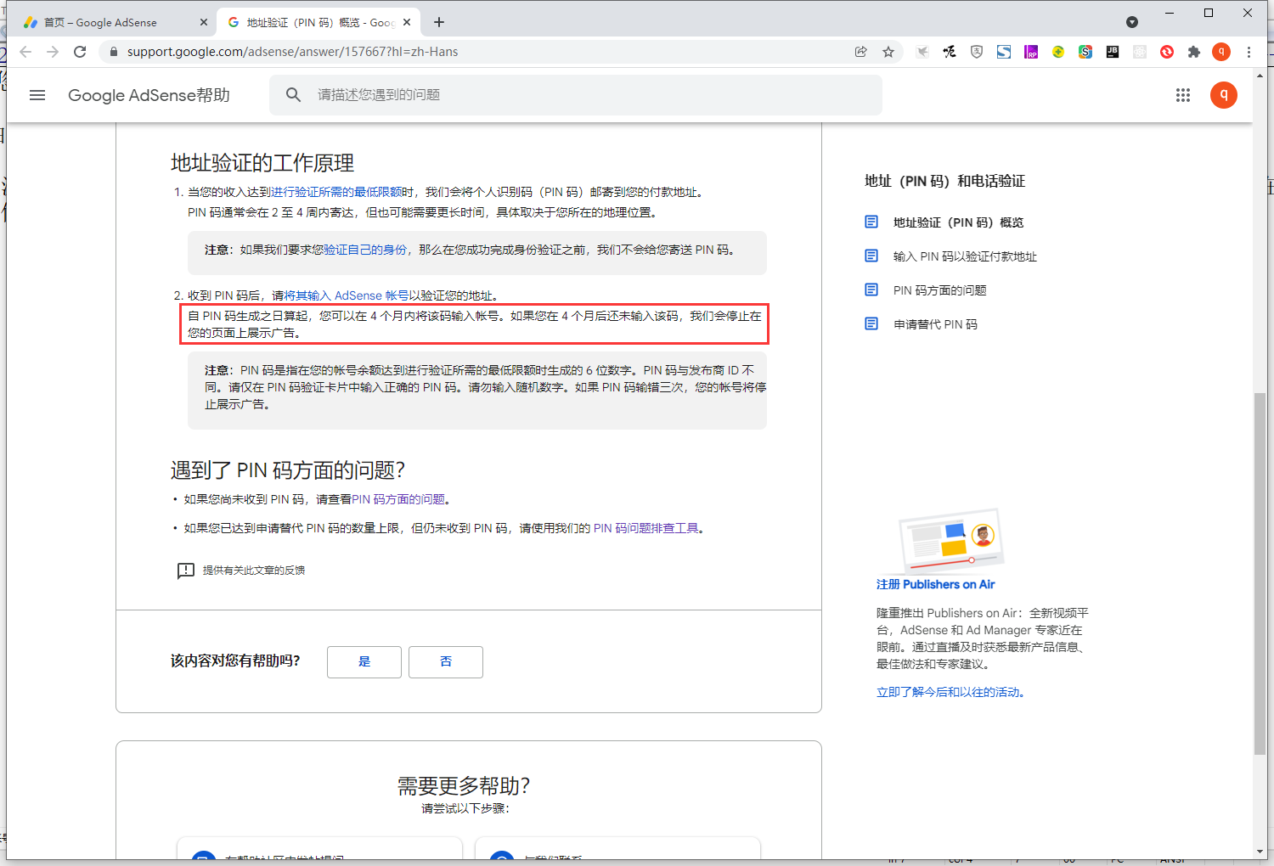Click the 注册 Publishers on Air link

click(935, 584)
